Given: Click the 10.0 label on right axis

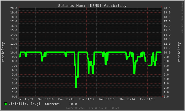Looking at the screenshot, I should 167,52.
